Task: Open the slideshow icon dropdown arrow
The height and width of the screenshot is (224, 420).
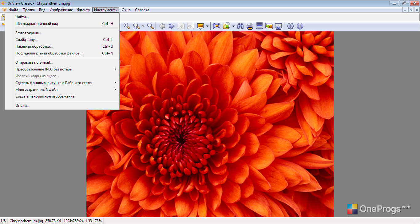Action: click(x=207, y=26)
